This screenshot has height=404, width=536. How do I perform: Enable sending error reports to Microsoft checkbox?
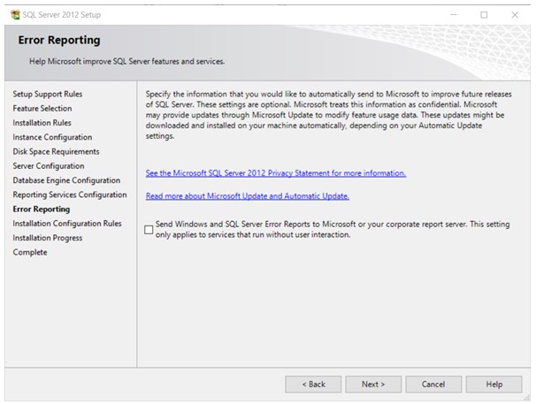[149, 230]
